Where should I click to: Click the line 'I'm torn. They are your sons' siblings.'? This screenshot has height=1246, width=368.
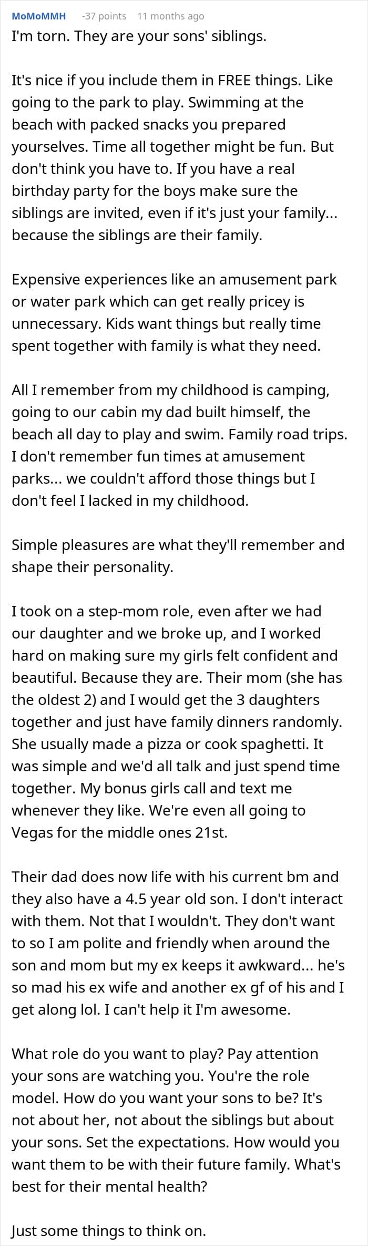click(x=139, y=36)
